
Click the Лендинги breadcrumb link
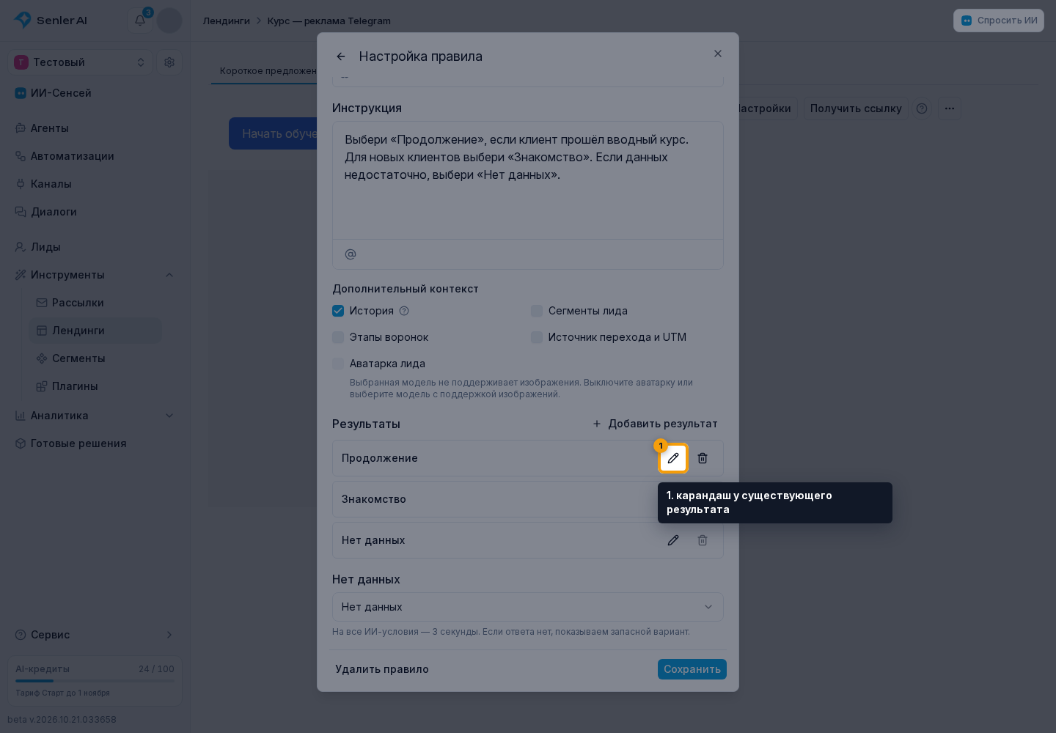click(x=227, y=21)
